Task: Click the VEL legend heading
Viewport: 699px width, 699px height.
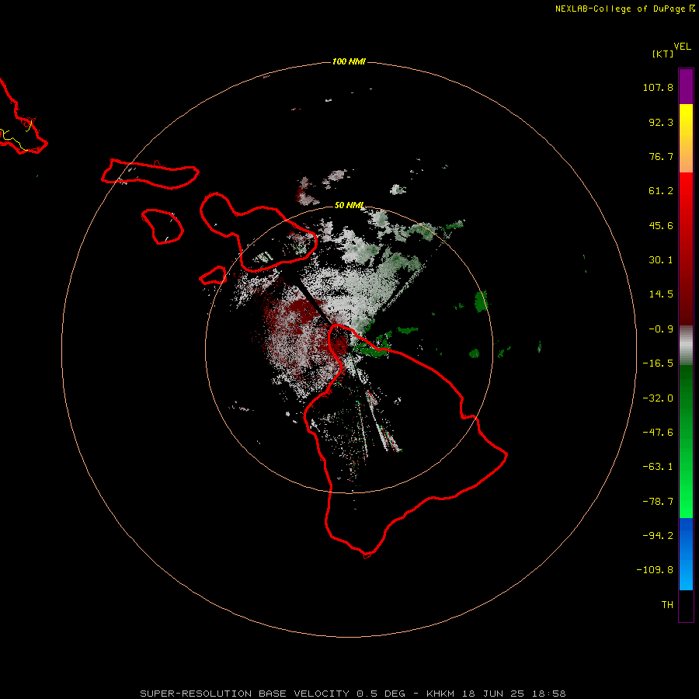Action: 682,47
